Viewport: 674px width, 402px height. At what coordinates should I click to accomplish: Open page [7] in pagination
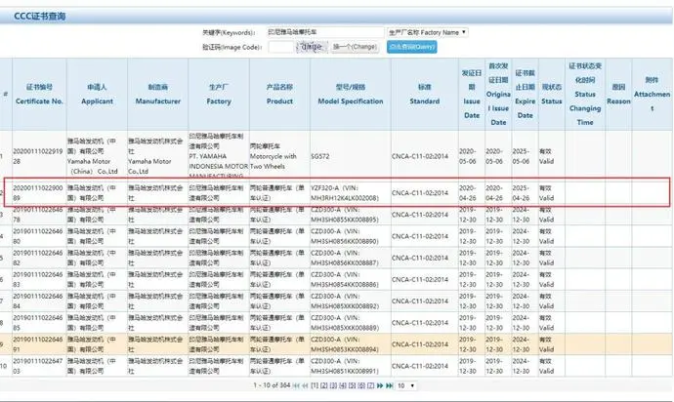(x=370, y=385)
